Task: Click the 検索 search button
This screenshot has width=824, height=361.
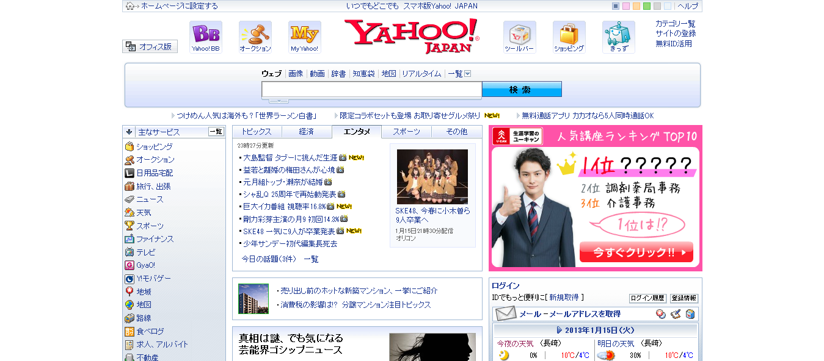Action: [522, 90]
